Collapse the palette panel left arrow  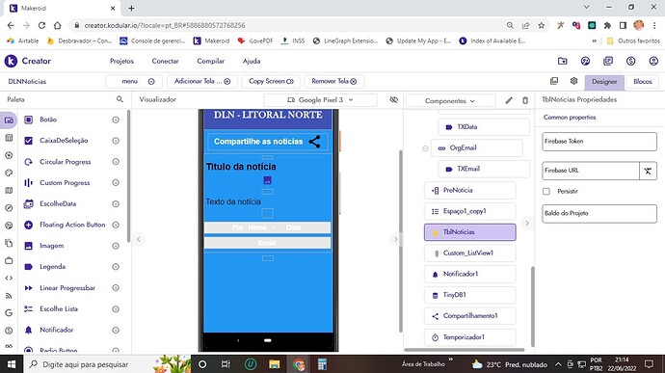pos(138,239)
